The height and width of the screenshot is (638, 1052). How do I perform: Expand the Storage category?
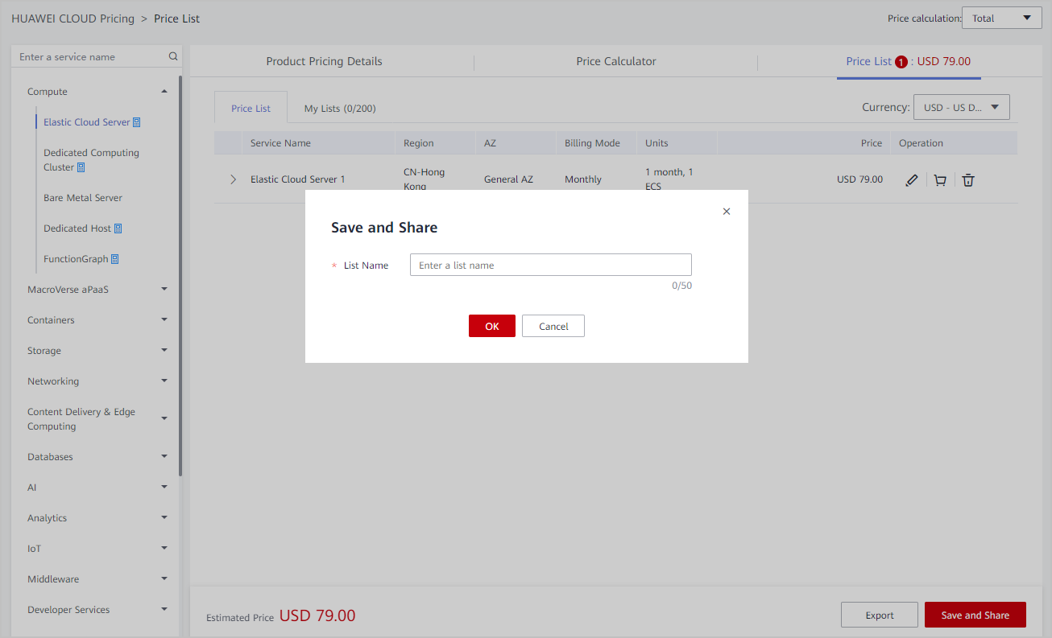pyautogui.click(x=164, y=351)
